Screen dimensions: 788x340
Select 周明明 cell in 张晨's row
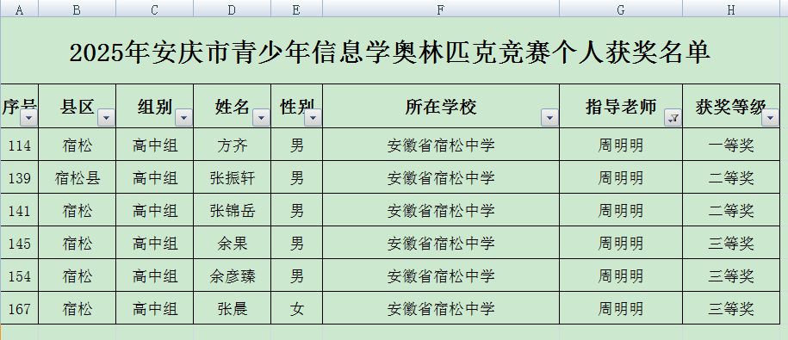(x=621, y=308)
